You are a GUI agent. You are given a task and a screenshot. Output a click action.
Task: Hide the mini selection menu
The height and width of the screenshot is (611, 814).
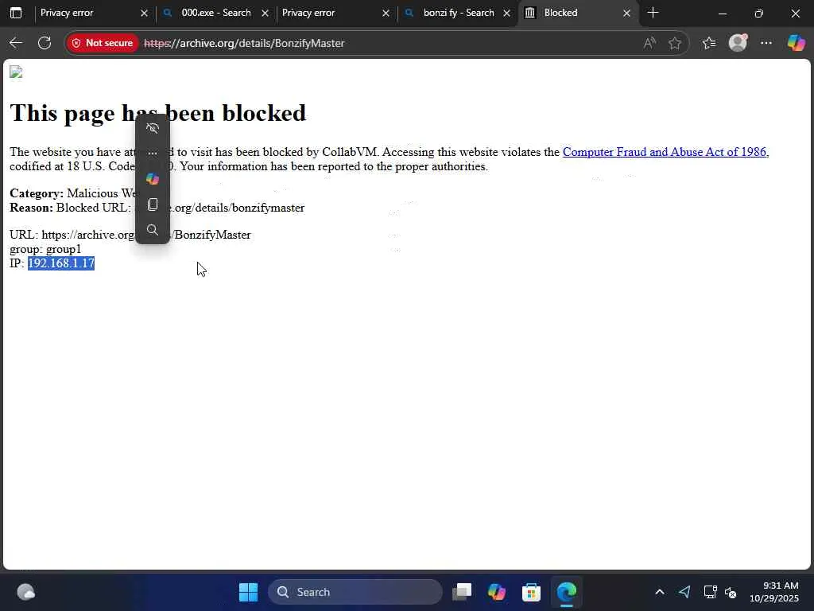[152, 128]
